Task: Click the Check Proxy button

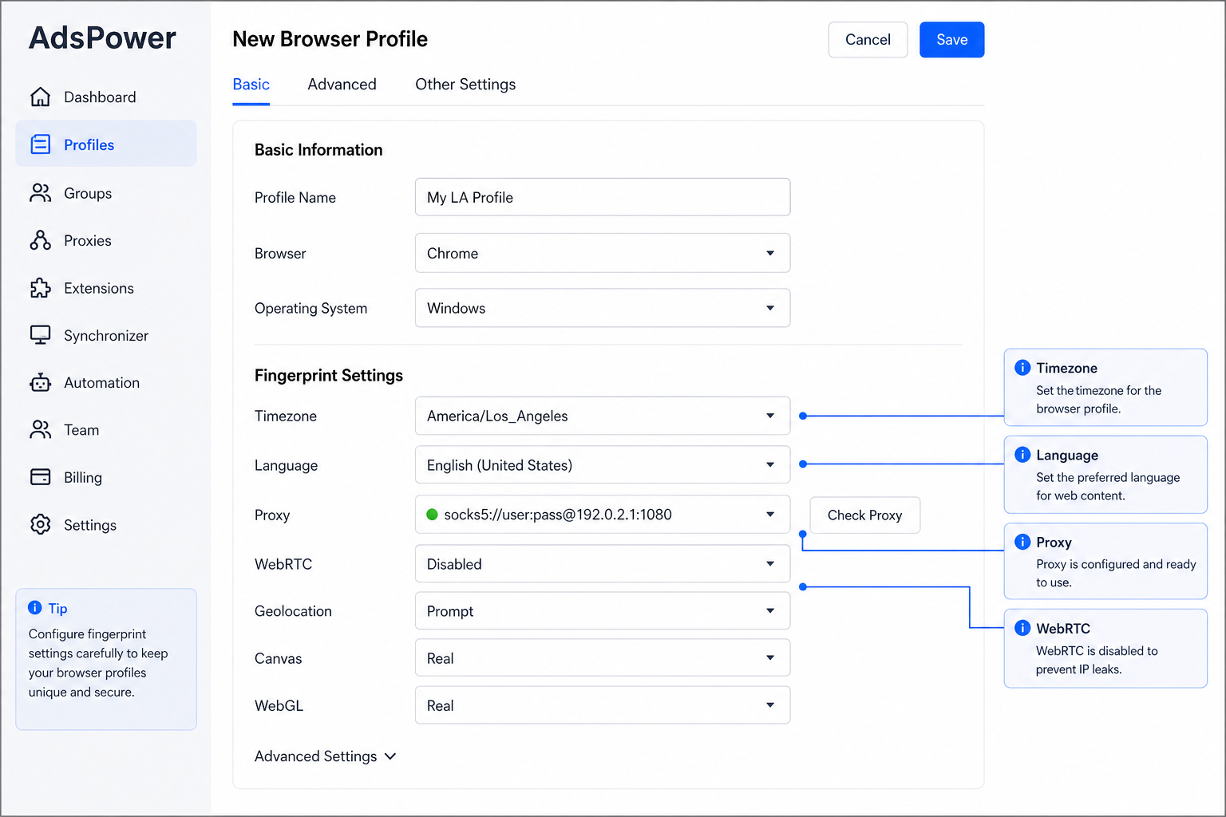Action: pyautogui.click(x=864, y=515)
